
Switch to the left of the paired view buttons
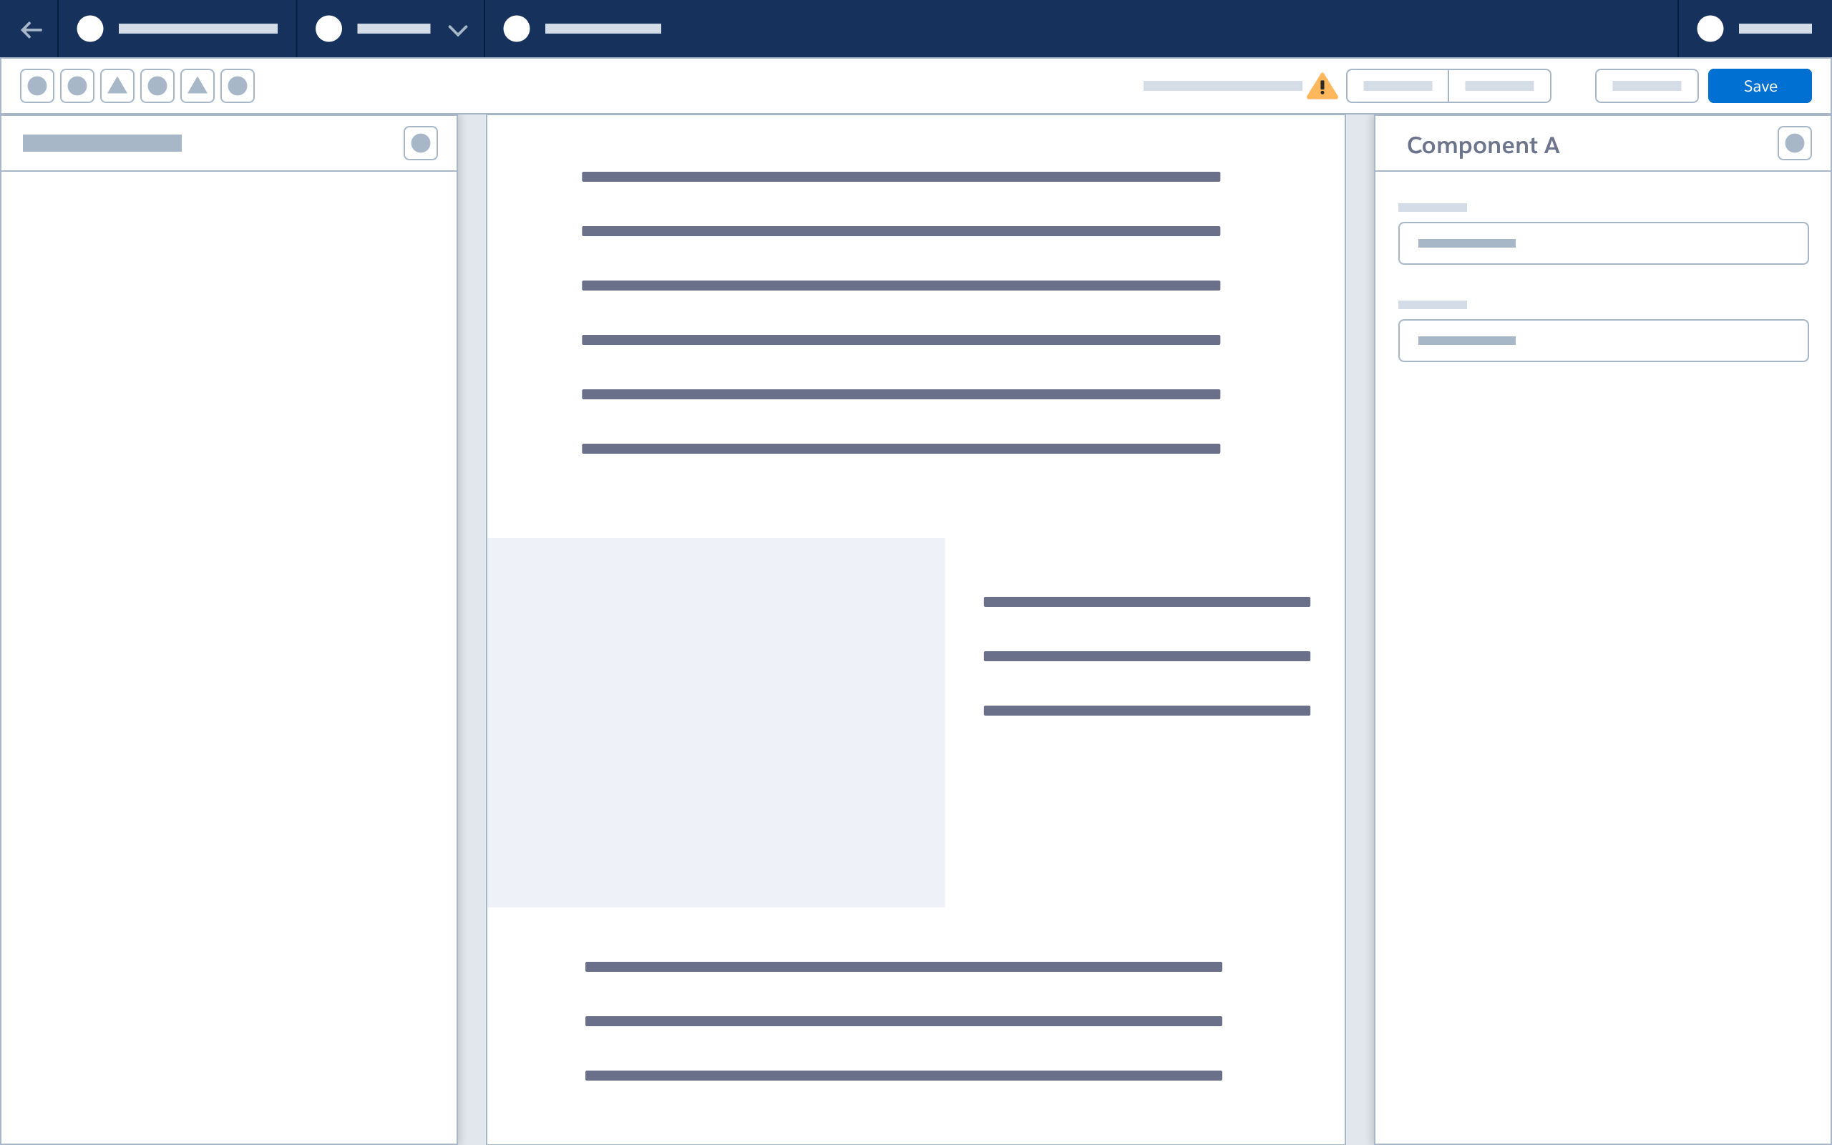[1397, 86]
